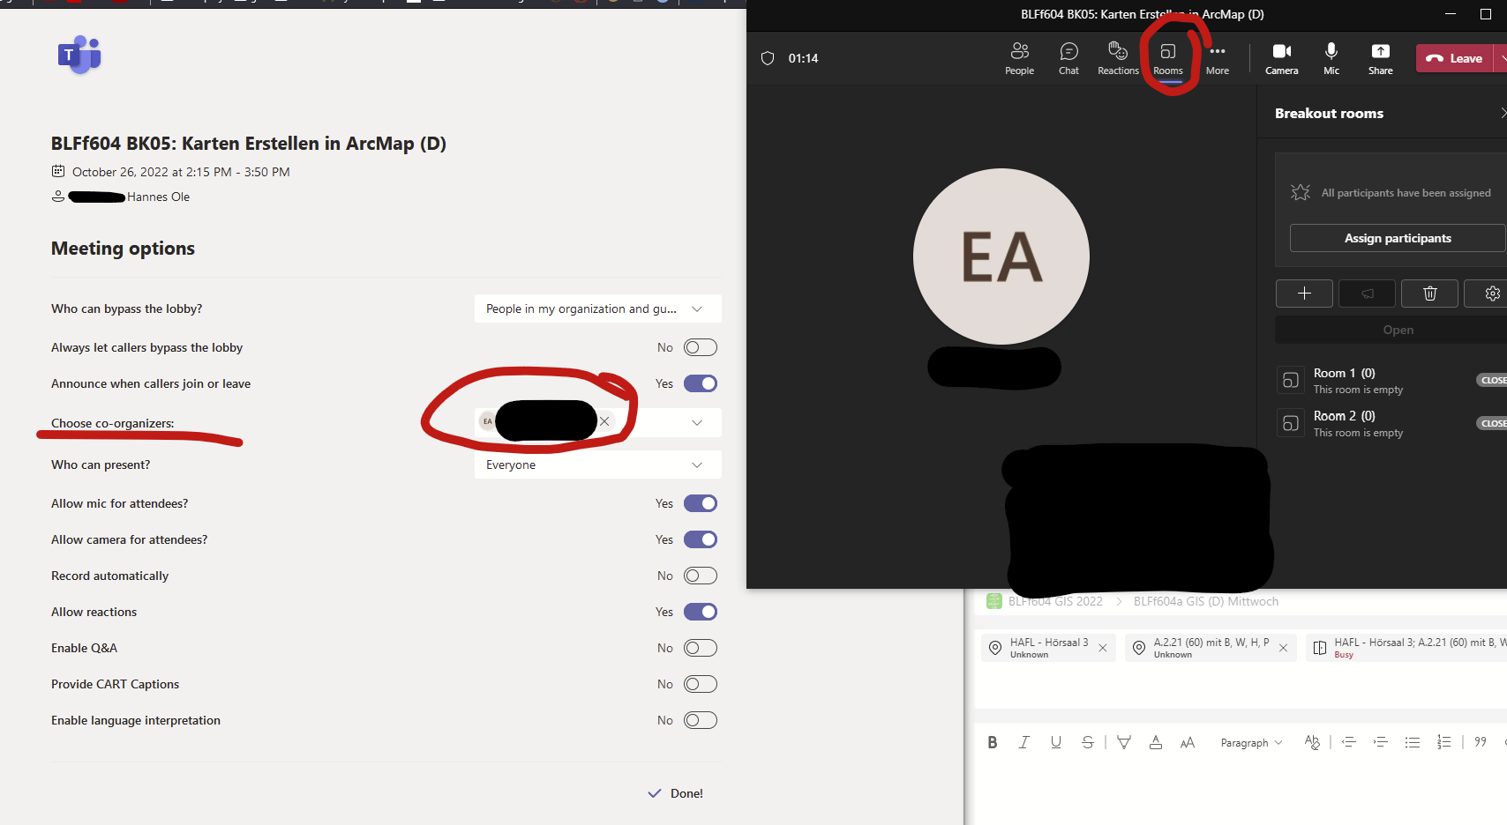The height and width of the screenshot is (825, 1507).
Task: Expand the co-organizers dropdown
Action: click(x=697, y=422)
